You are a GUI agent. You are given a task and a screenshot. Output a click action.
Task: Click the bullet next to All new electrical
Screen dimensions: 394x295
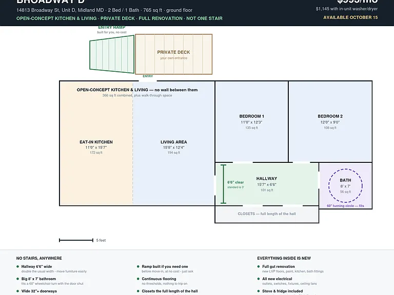259,279
